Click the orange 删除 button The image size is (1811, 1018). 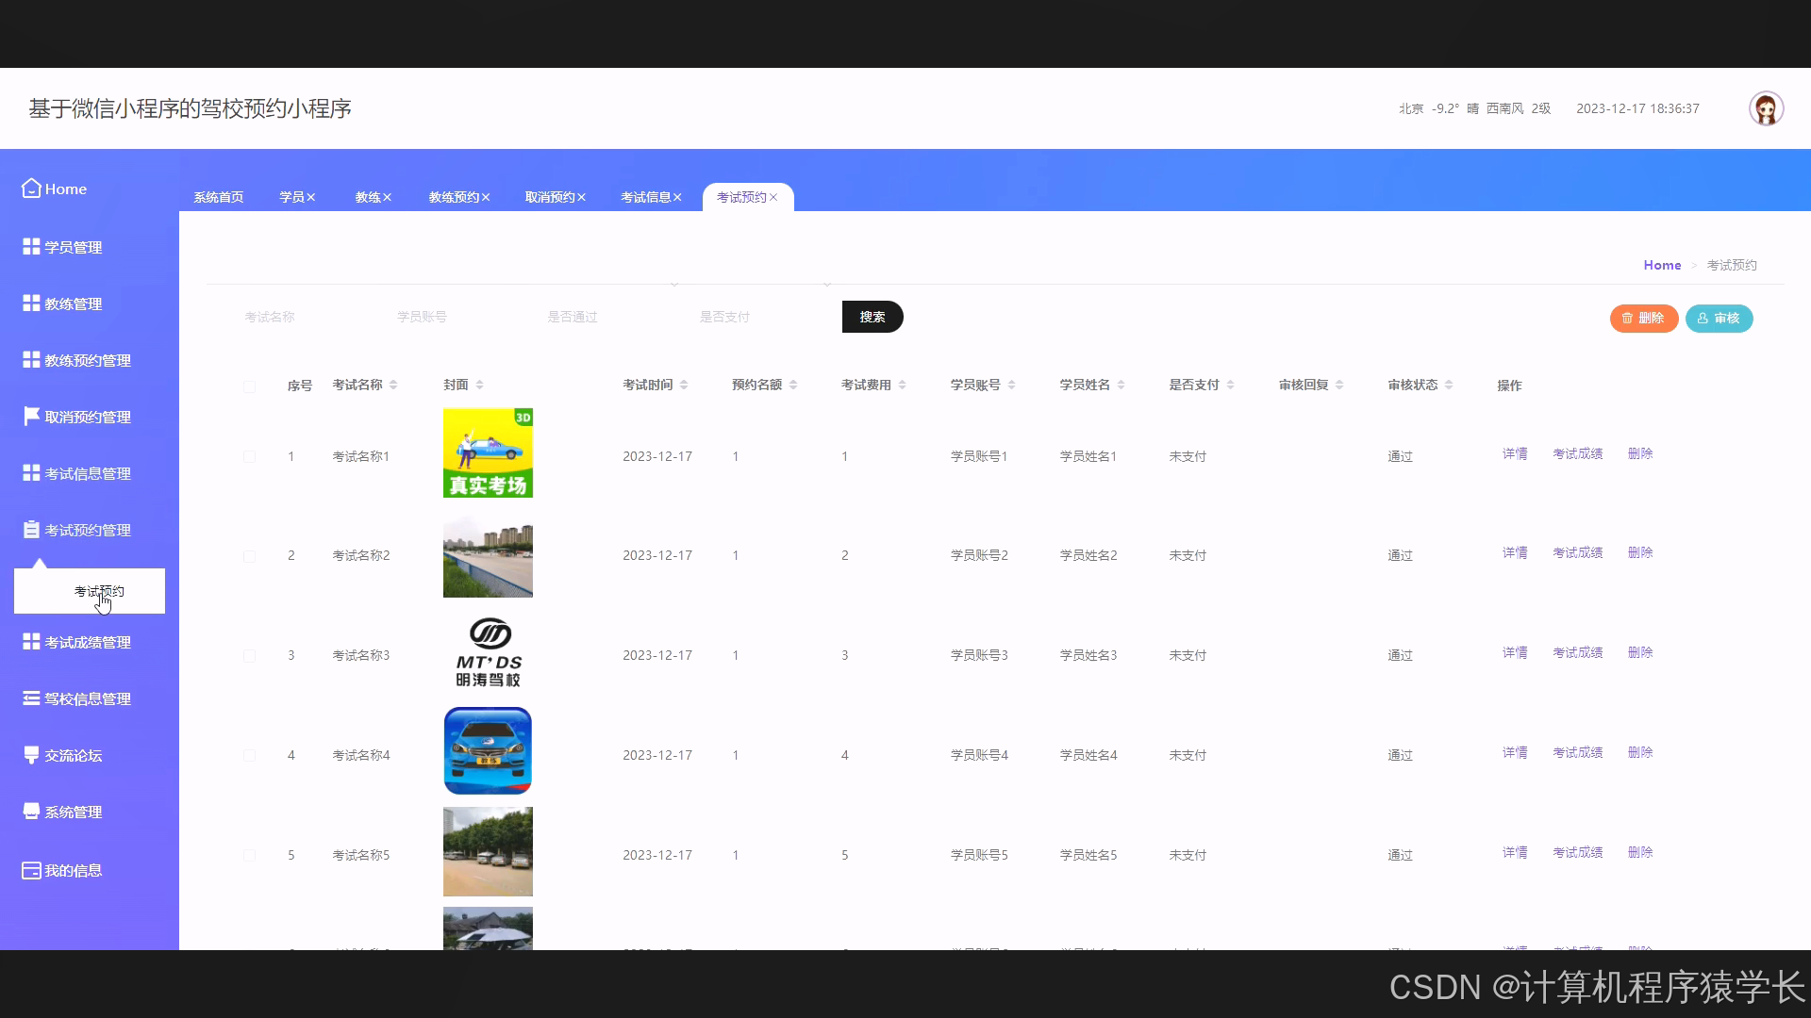point(1643,319)
